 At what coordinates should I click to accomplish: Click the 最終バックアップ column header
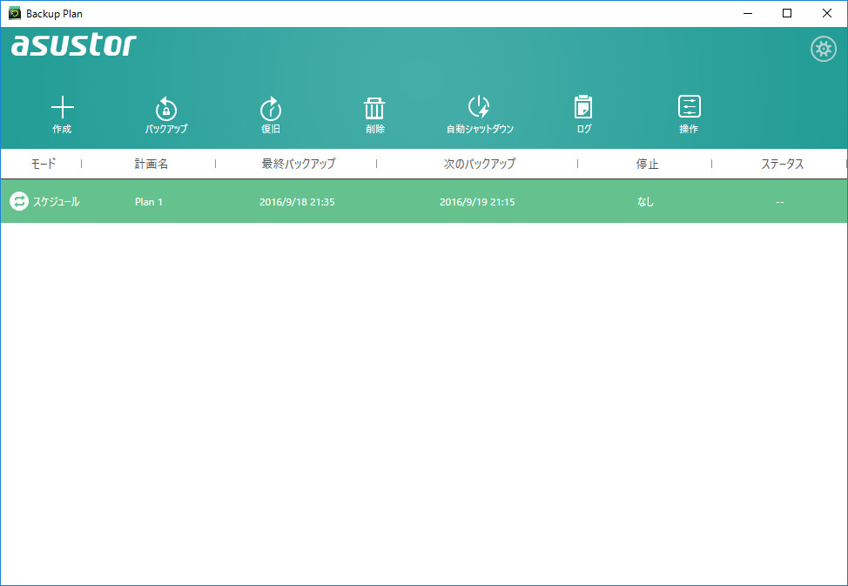tap(297, 164)
